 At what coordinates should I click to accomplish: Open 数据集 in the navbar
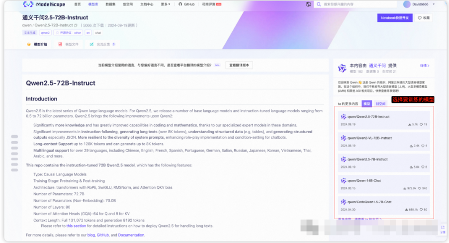(110, 4)
